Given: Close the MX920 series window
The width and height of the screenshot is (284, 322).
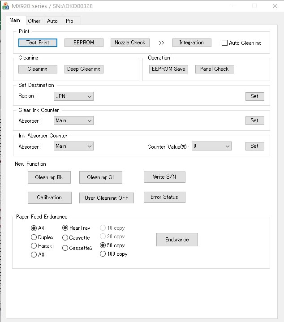Looking at the screenshot, I should (x=275, y=6).
